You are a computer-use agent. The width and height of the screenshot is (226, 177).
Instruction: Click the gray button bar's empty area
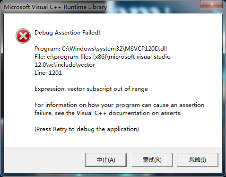44,159
